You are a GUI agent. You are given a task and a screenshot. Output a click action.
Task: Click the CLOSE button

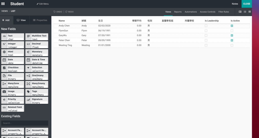[247, 4]
